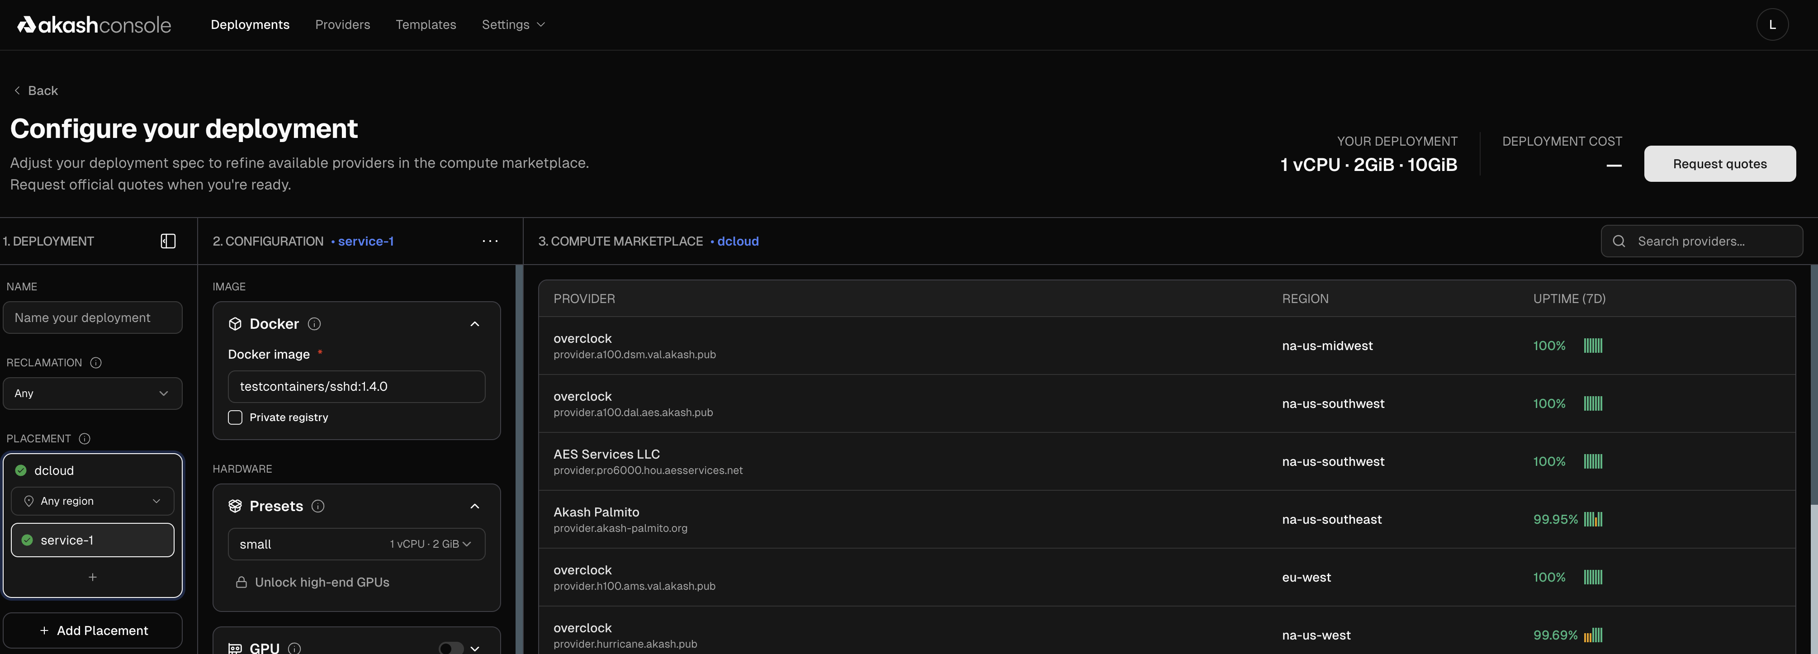Open the Providers page

tap(342, 25)
